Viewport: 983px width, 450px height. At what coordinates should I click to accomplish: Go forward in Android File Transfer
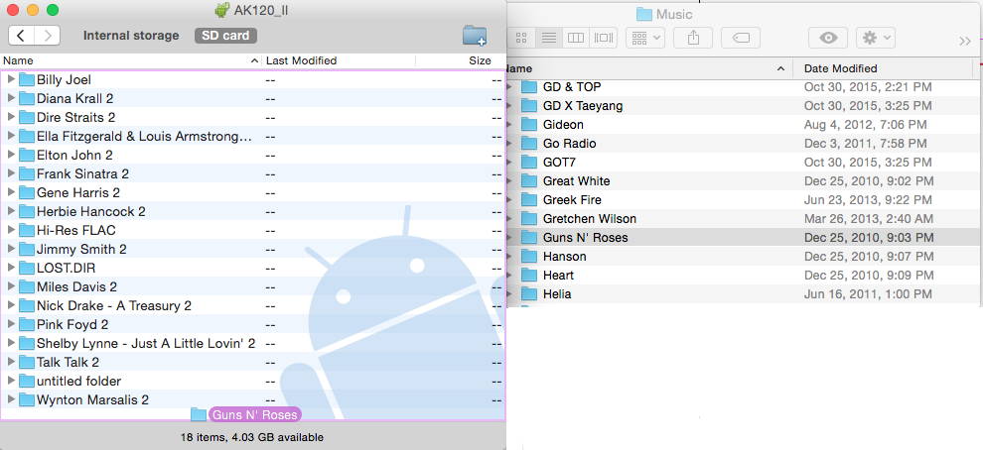[x=48, y=36]
